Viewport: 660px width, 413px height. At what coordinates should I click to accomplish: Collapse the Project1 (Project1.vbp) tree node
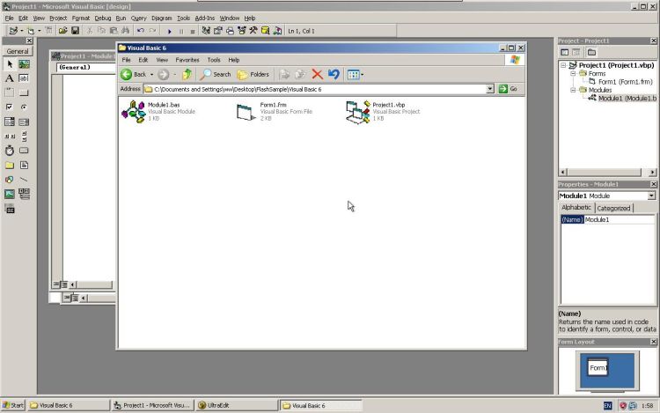(x=563, y=65)
